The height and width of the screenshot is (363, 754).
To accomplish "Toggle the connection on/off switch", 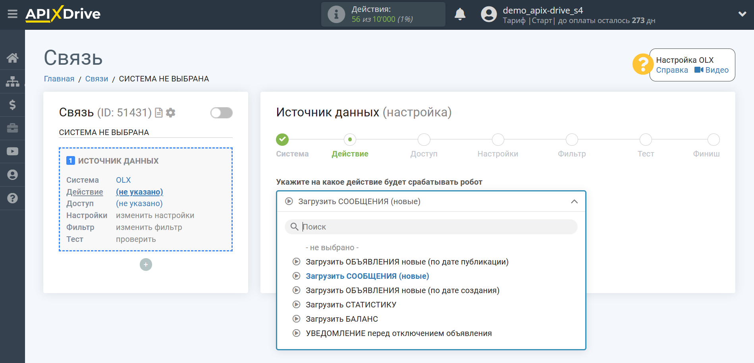I will 222,113.
